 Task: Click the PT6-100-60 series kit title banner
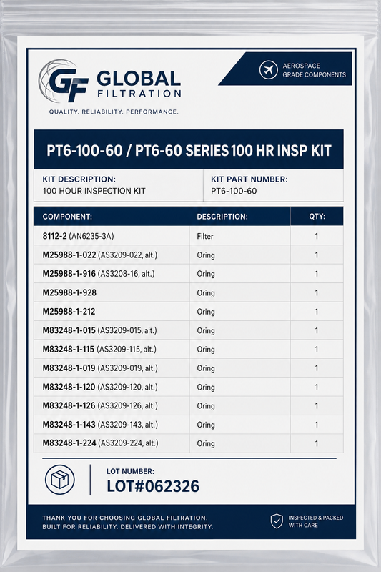pos(189,149)
